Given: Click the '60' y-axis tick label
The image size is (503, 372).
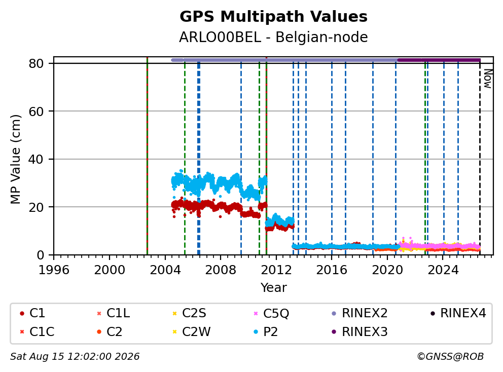Looking at the screenshot, I should click(x=36, y=111).
